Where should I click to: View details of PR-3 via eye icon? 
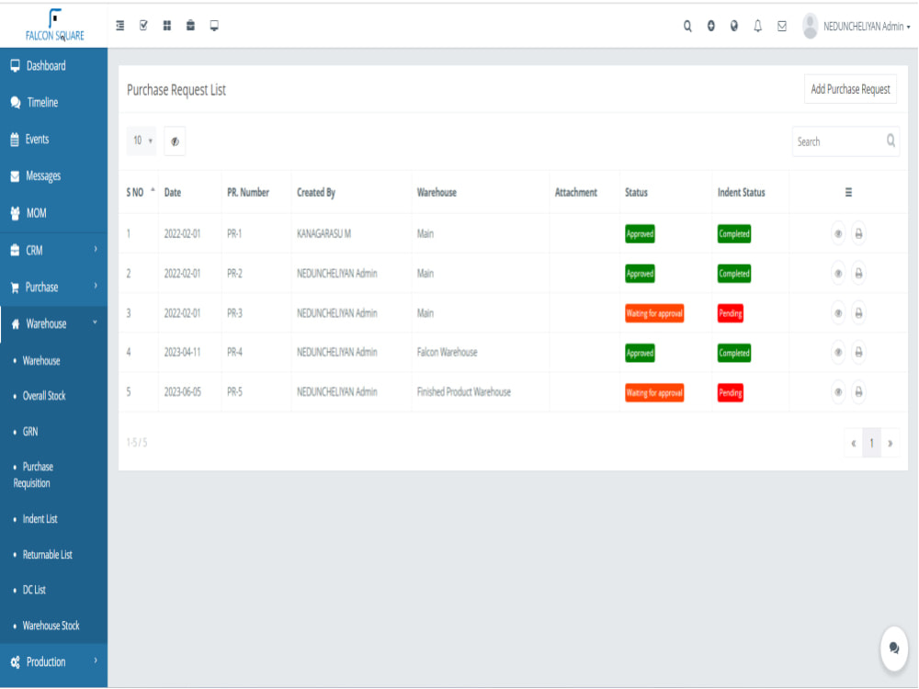coord(839,313)
